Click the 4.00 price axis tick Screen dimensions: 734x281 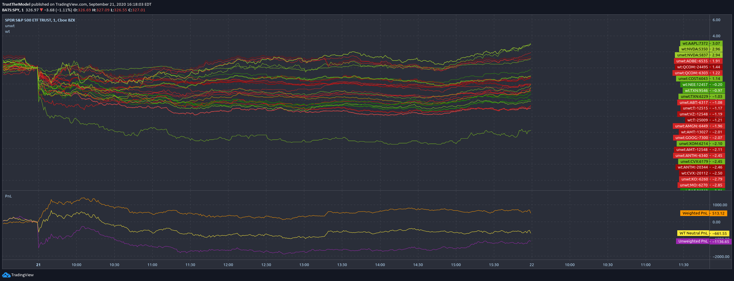(716, 36)
